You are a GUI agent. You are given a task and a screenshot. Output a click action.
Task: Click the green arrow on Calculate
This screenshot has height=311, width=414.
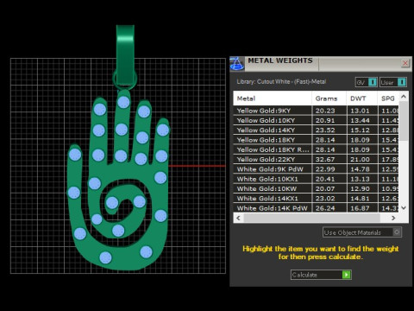click(x=347, y=275)
